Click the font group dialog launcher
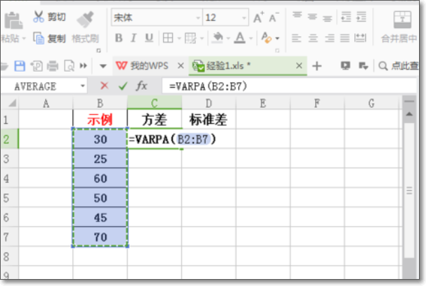426x286 pixels. [x=277, y=50]
